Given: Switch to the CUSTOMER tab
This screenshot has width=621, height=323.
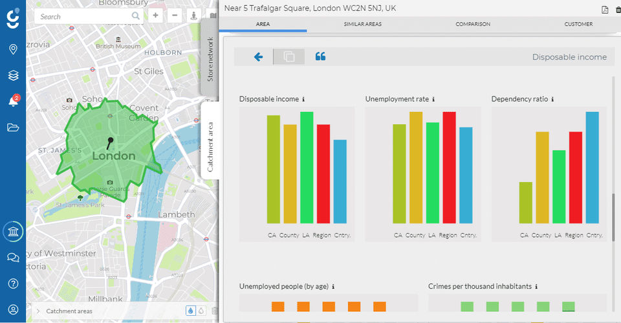Looking at the screenshot, I should tap(578, 24).
